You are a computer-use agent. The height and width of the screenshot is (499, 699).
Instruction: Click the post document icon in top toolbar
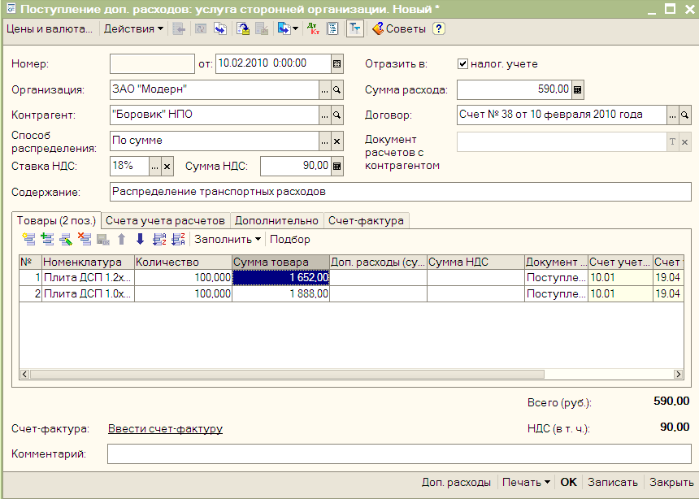tap(243, 29)
